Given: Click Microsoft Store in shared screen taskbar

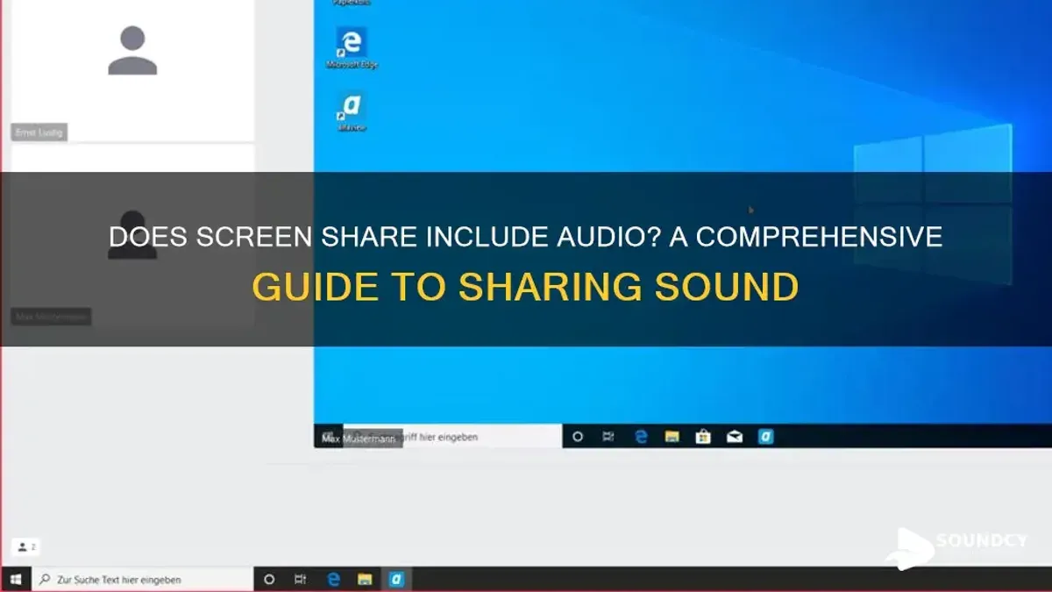Looking at the screenshot, I should coord(703,436).
